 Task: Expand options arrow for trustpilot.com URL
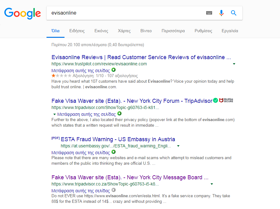[x=234, y=64]
